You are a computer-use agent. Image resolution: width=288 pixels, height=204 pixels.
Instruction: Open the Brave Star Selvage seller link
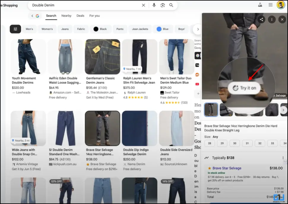227,168
